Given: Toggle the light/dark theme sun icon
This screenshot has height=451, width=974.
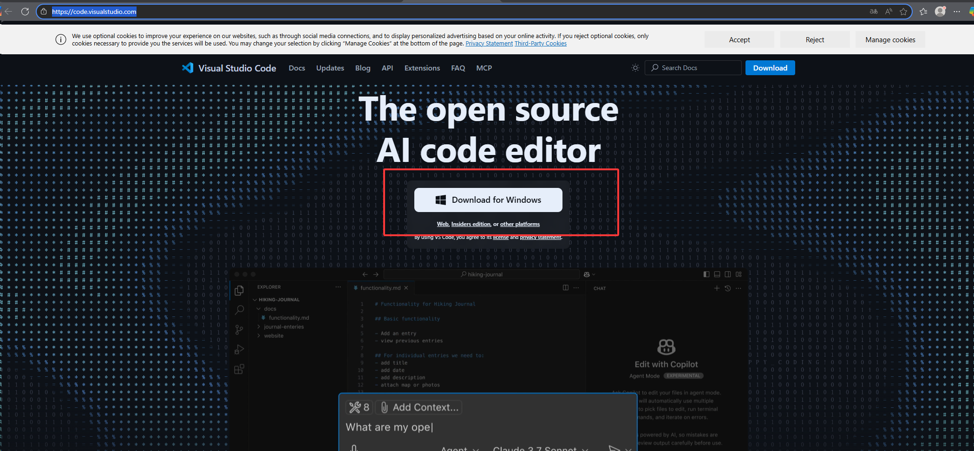Looking at the screenshot, I should [x=635, y=68].
